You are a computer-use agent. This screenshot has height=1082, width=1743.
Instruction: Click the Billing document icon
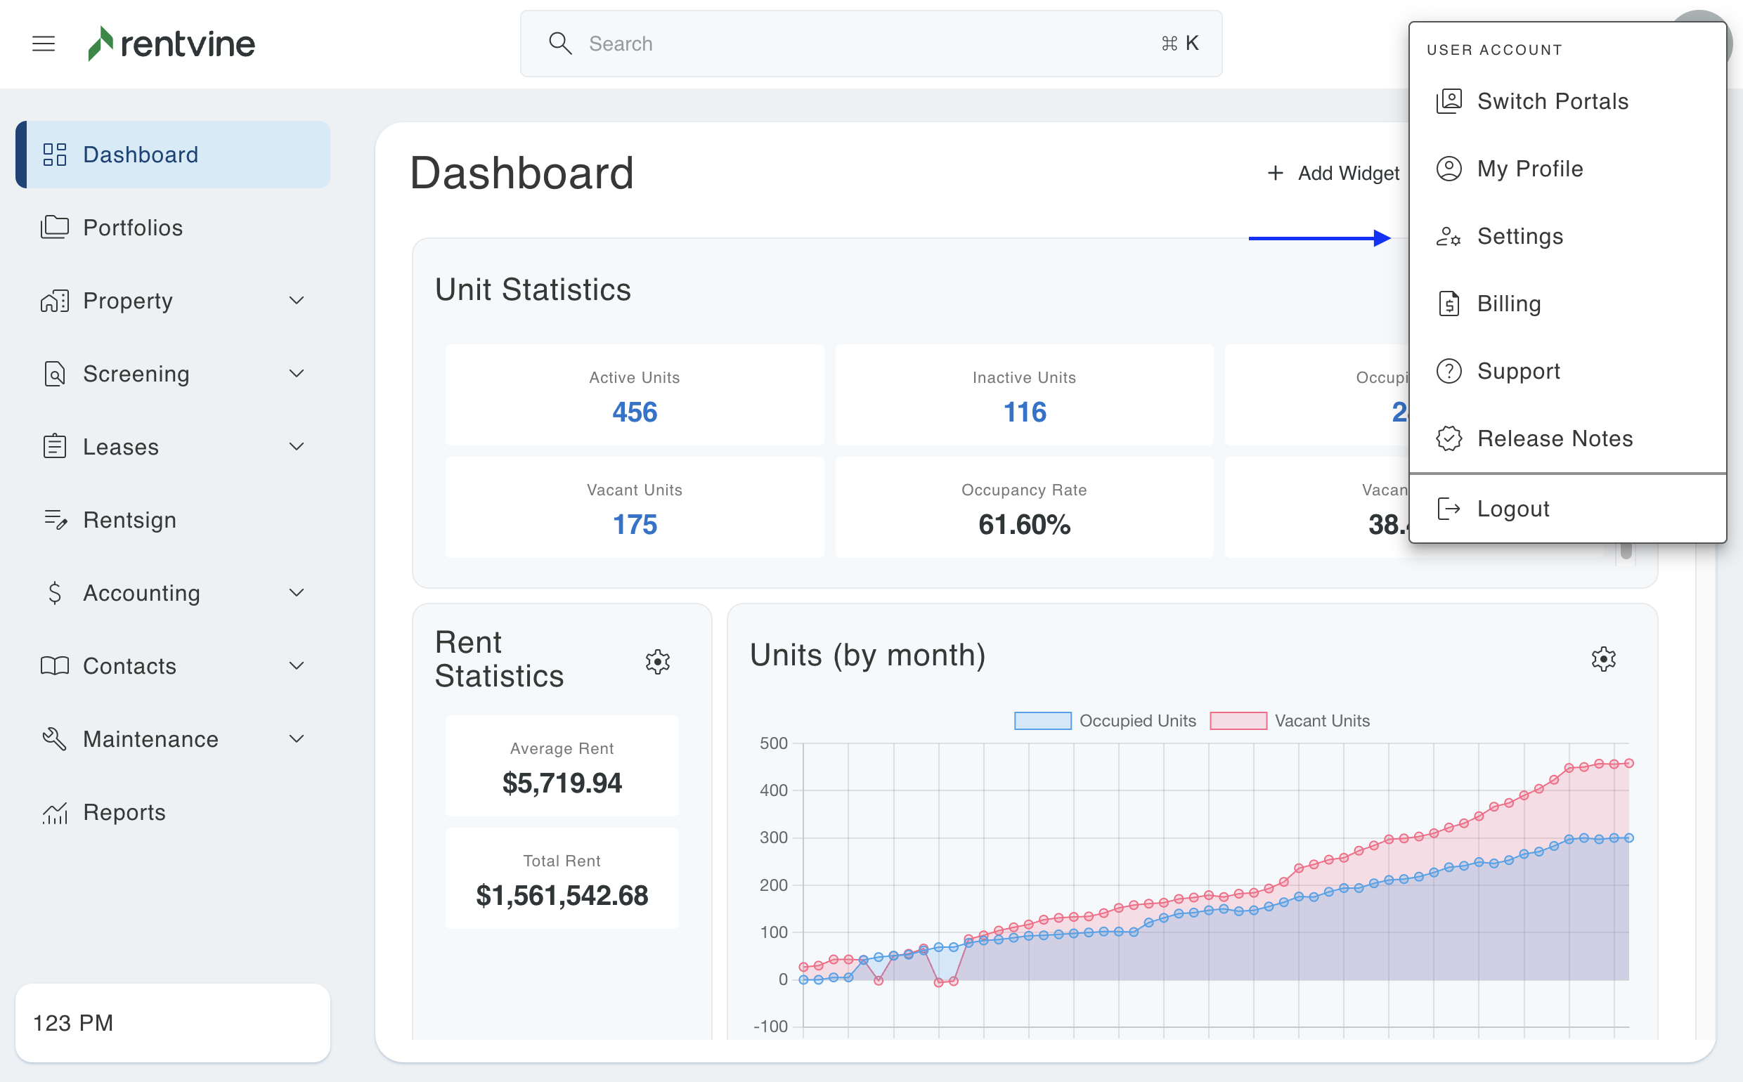(x=1448, y=304)
